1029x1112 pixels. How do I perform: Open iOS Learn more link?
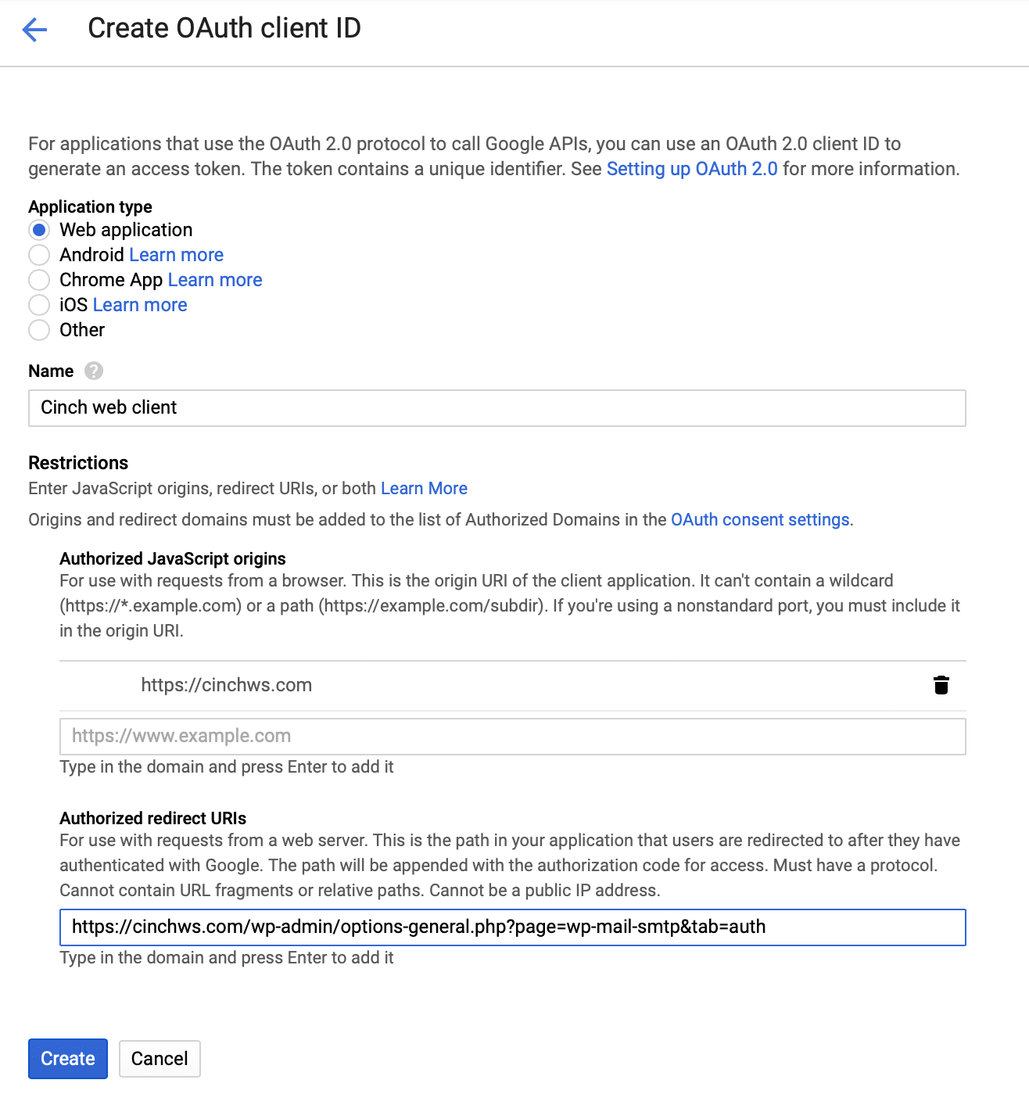[x=140, y=305]
